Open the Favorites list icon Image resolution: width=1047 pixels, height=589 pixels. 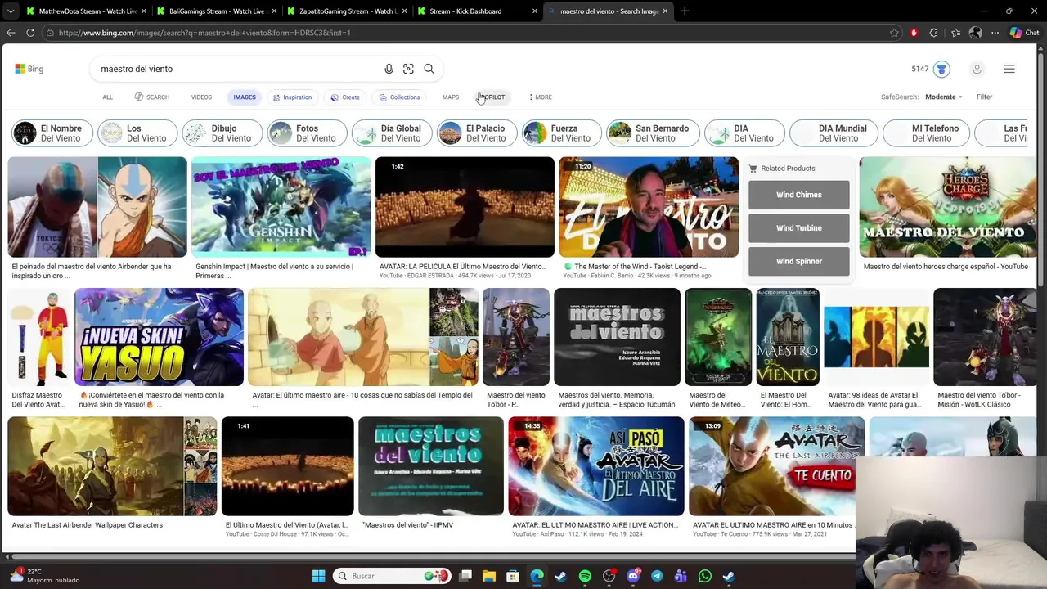pyautogui.click(x=955, y=33)
